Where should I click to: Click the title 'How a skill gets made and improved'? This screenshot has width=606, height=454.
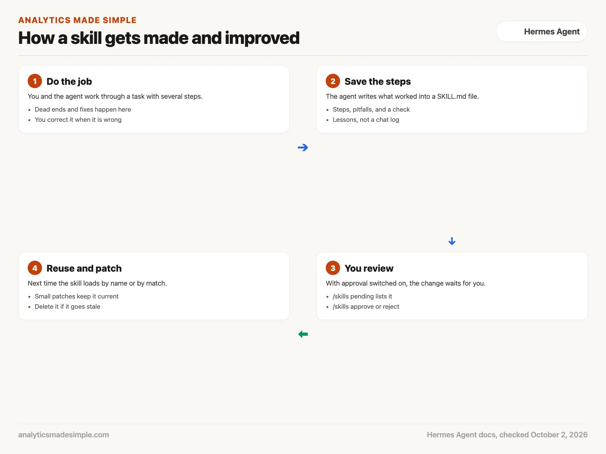[x=159, y=38]
